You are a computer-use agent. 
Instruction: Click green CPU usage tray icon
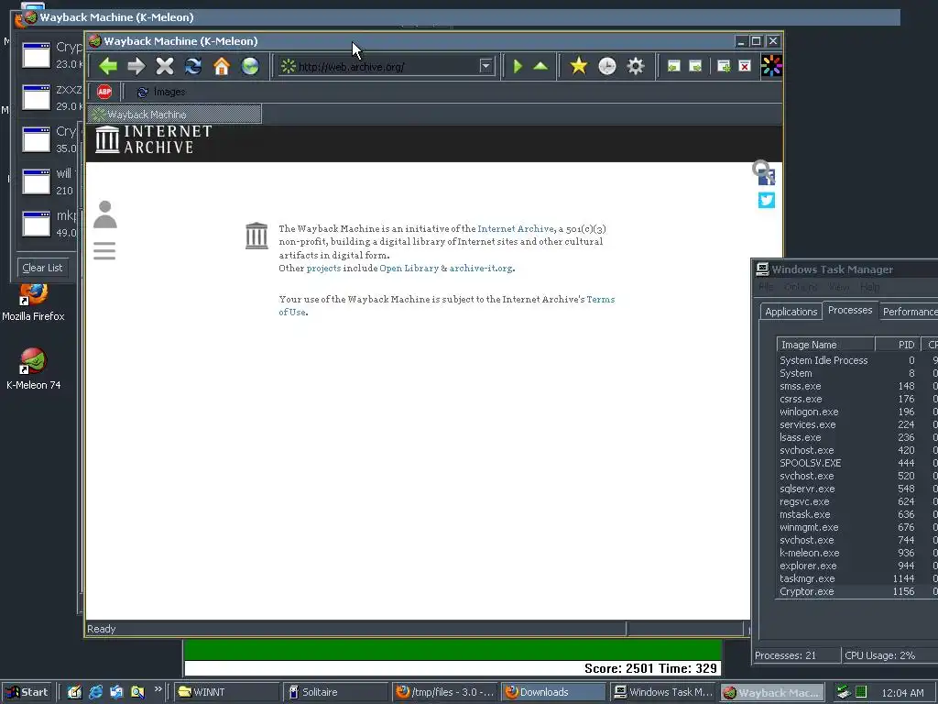pyautogui.click(x=860, y=692)
